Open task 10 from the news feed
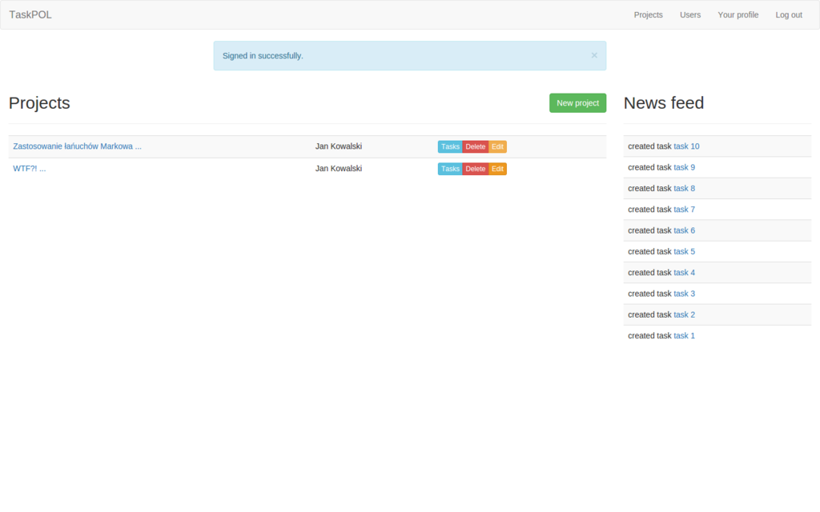The height and width of the screenshot is (512, 820). click(686, 146)
